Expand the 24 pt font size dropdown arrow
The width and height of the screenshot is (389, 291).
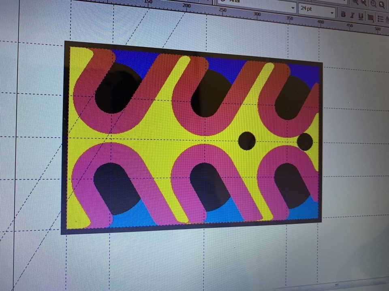tap(332, 13)
